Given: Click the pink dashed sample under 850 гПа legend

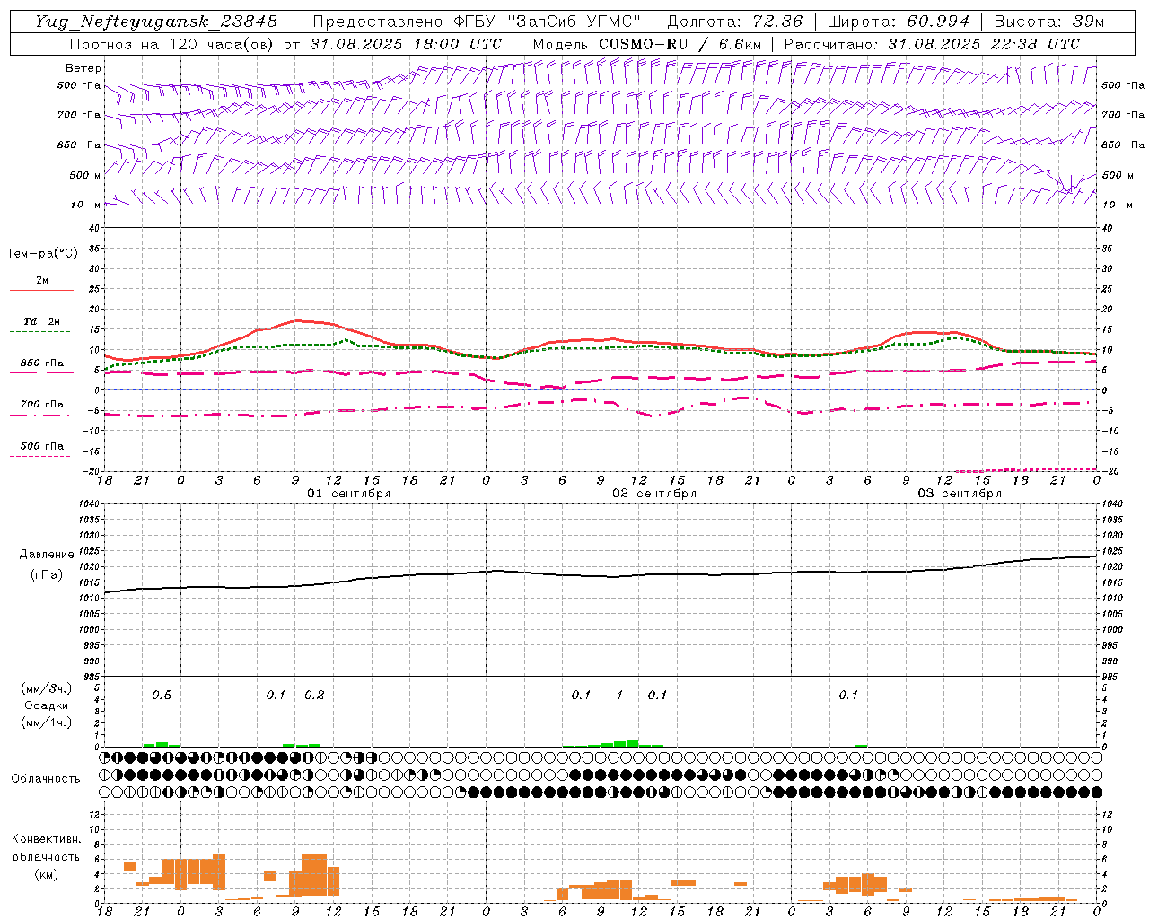Looking at the screenshot, I should pyautogui.click(x=39, y=373).
